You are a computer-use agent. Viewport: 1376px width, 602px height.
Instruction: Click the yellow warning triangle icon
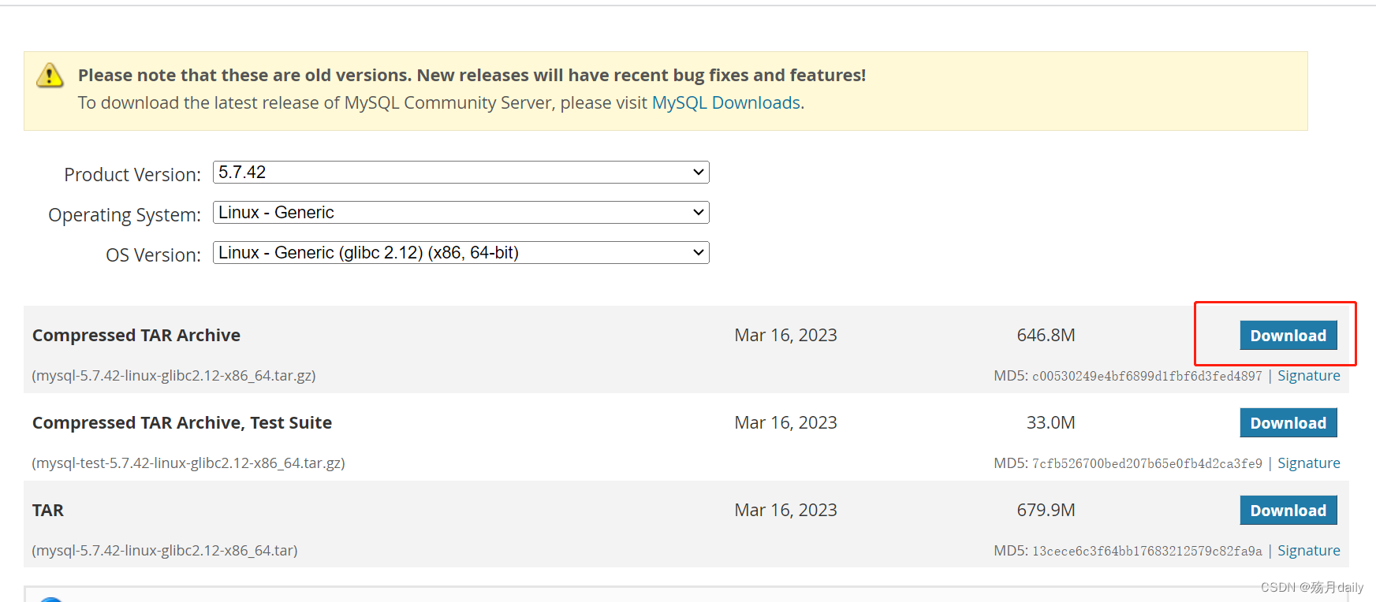(50, 75)
